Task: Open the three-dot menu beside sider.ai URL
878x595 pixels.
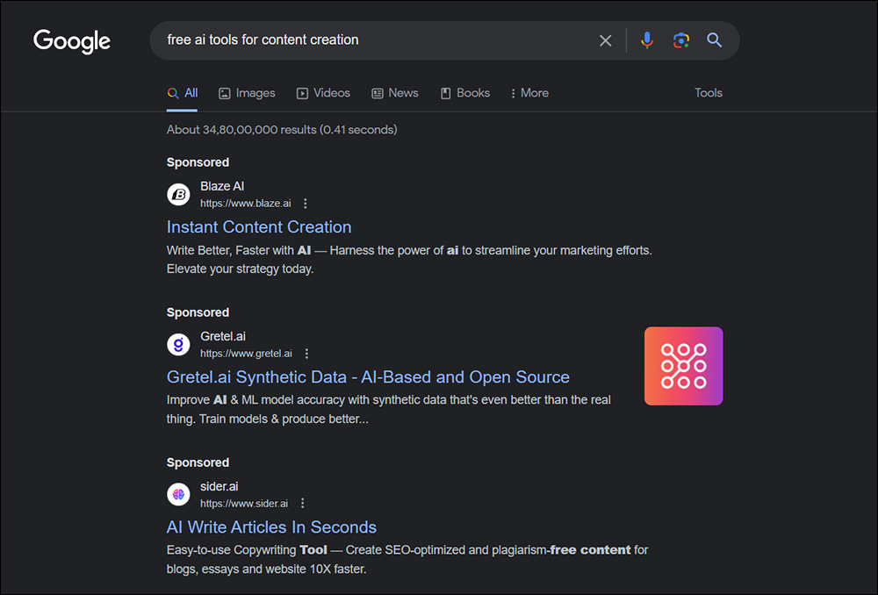Action: pos(303,504)
